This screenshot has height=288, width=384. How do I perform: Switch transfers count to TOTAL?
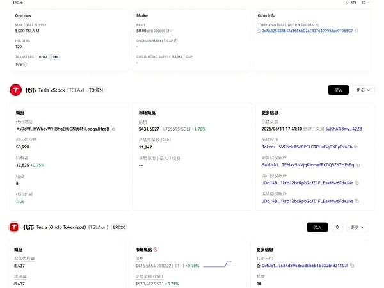[43, 57]
